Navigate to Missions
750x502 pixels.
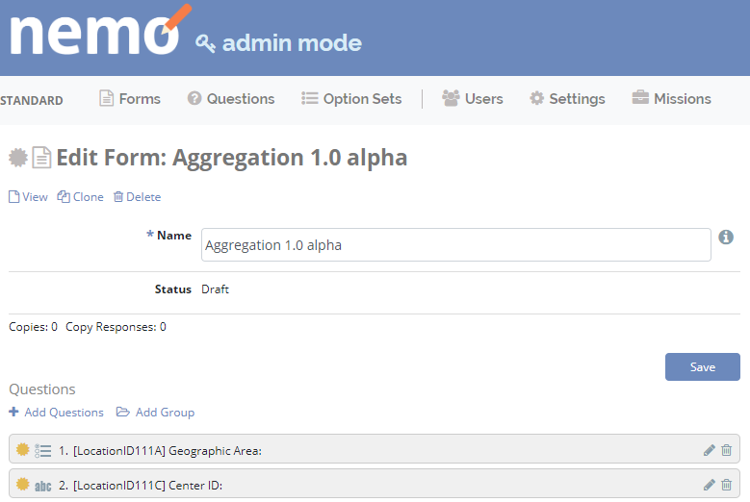(x=672, y=99)
